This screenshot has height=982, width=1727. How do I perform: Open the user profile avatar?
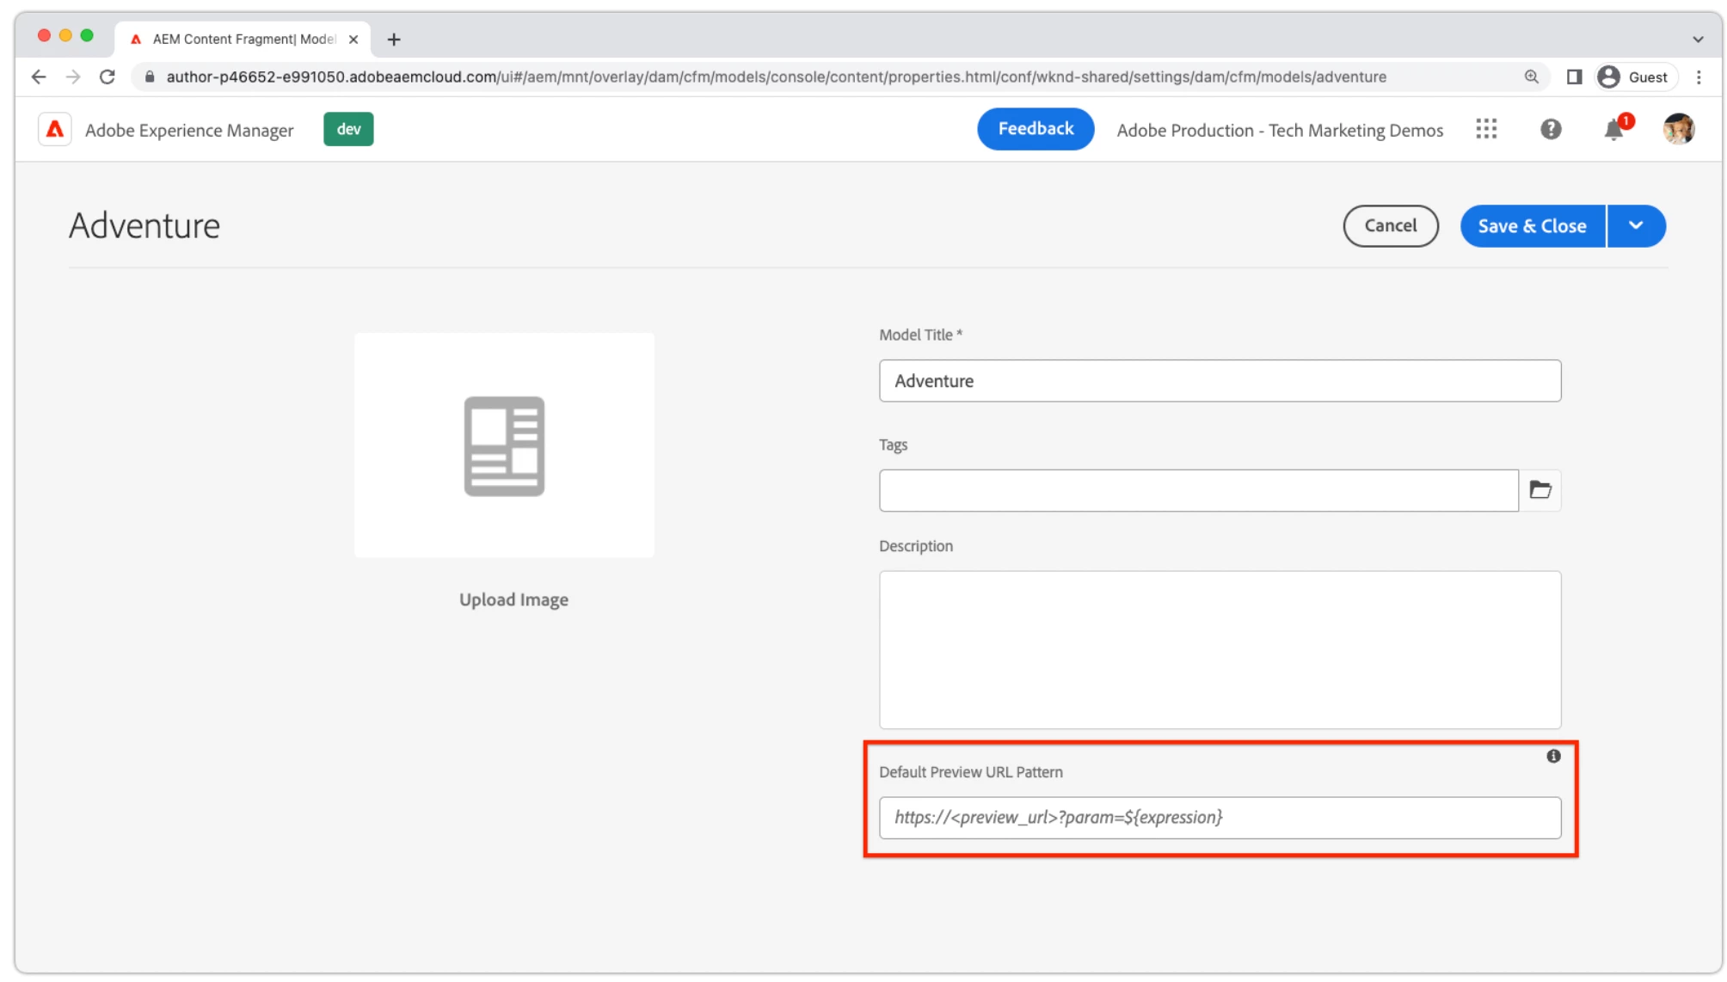click(1678, 129)
